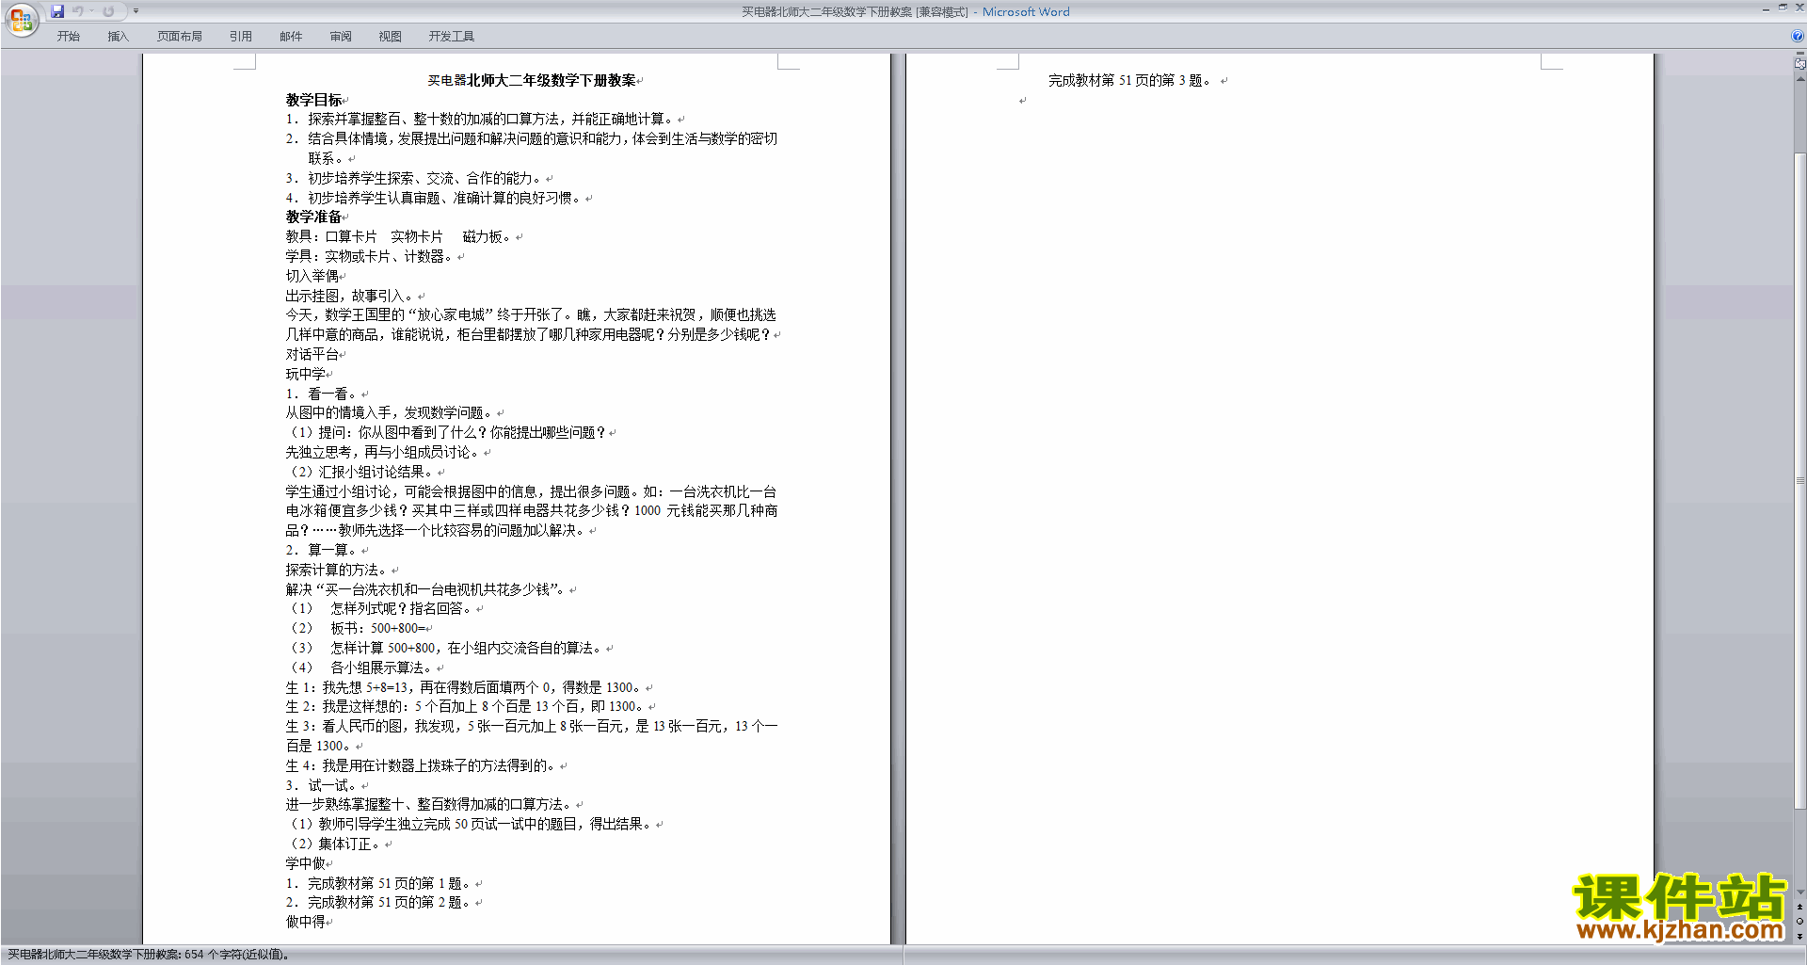This screenshot has height=965, width=1807.
Task: Open the 邮件 ribbon tab
Action: tap(291, 37)
